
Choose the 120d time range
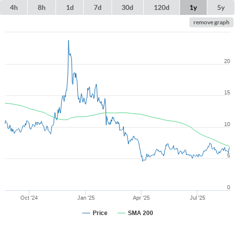point(162,7)
